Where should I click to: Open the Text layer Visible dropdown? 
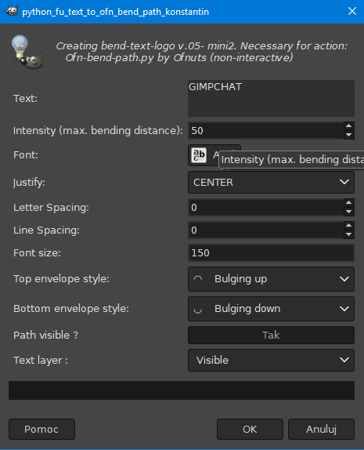[271, 360]
